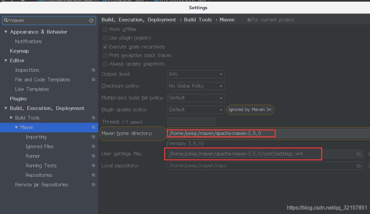Collapse the Maven tree node
370x214 pixels.
[16, 127]
